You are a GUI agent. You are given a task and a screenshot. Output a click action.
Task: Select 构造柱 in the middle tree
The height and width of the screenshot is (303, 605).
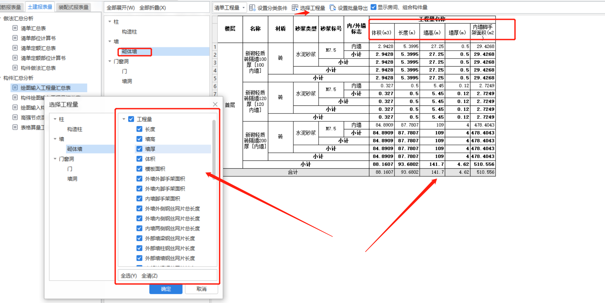click(x=129, y=31)
